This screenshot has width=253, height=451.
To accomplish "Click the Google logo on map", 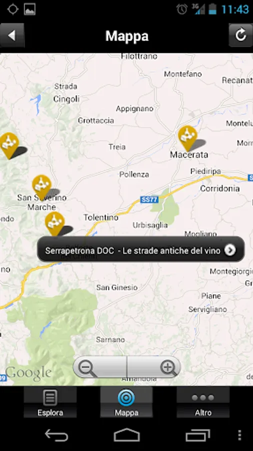I will pos(28,373).
